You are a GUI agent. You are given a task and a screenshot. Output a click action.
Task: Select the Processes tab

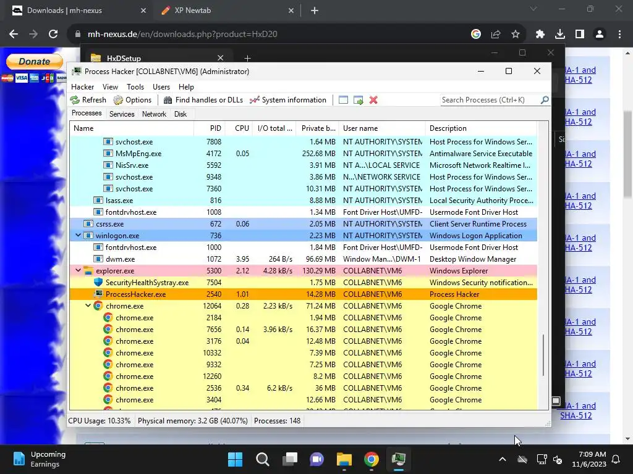[87, 114]
